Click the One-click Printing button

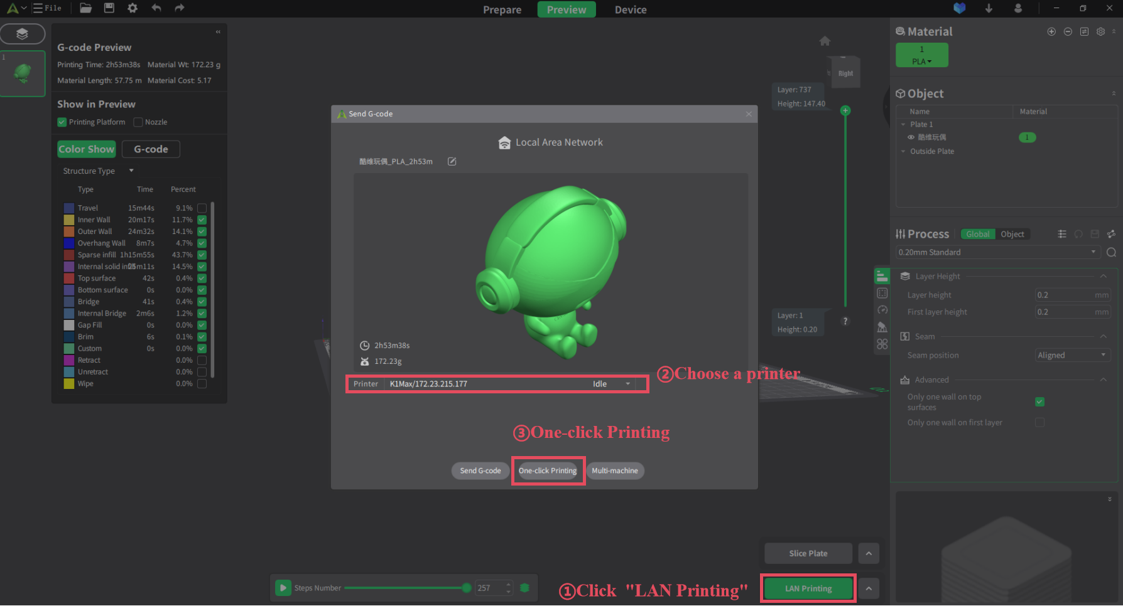pos(547,470)
